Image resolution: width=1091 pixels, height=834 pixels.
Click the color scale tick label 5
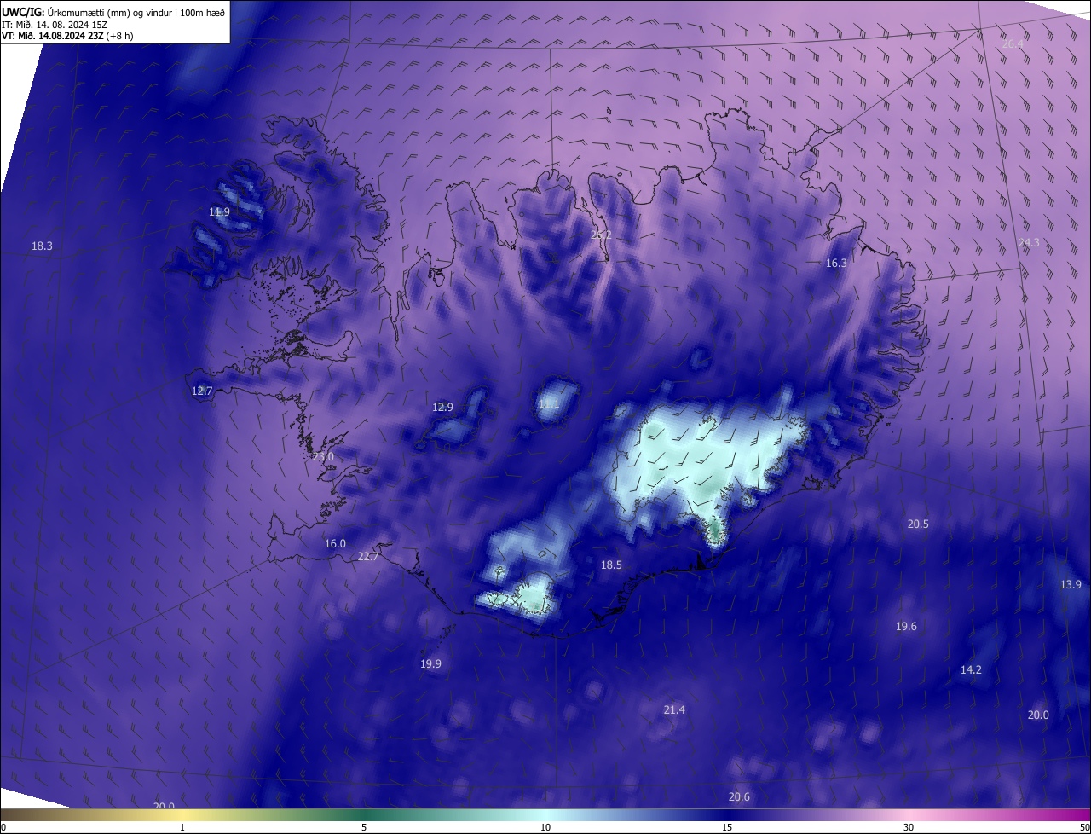pyautogui.click(x=364, y=827)
